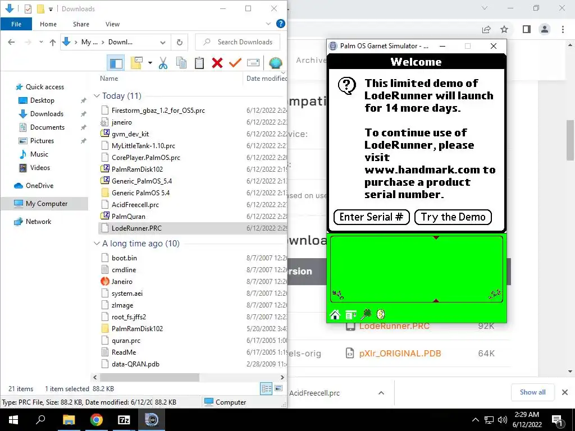The height and width of the screenshot is (431, 575).
Task: Open Chrome three-dot menu
Action: (x=563, y=29)
